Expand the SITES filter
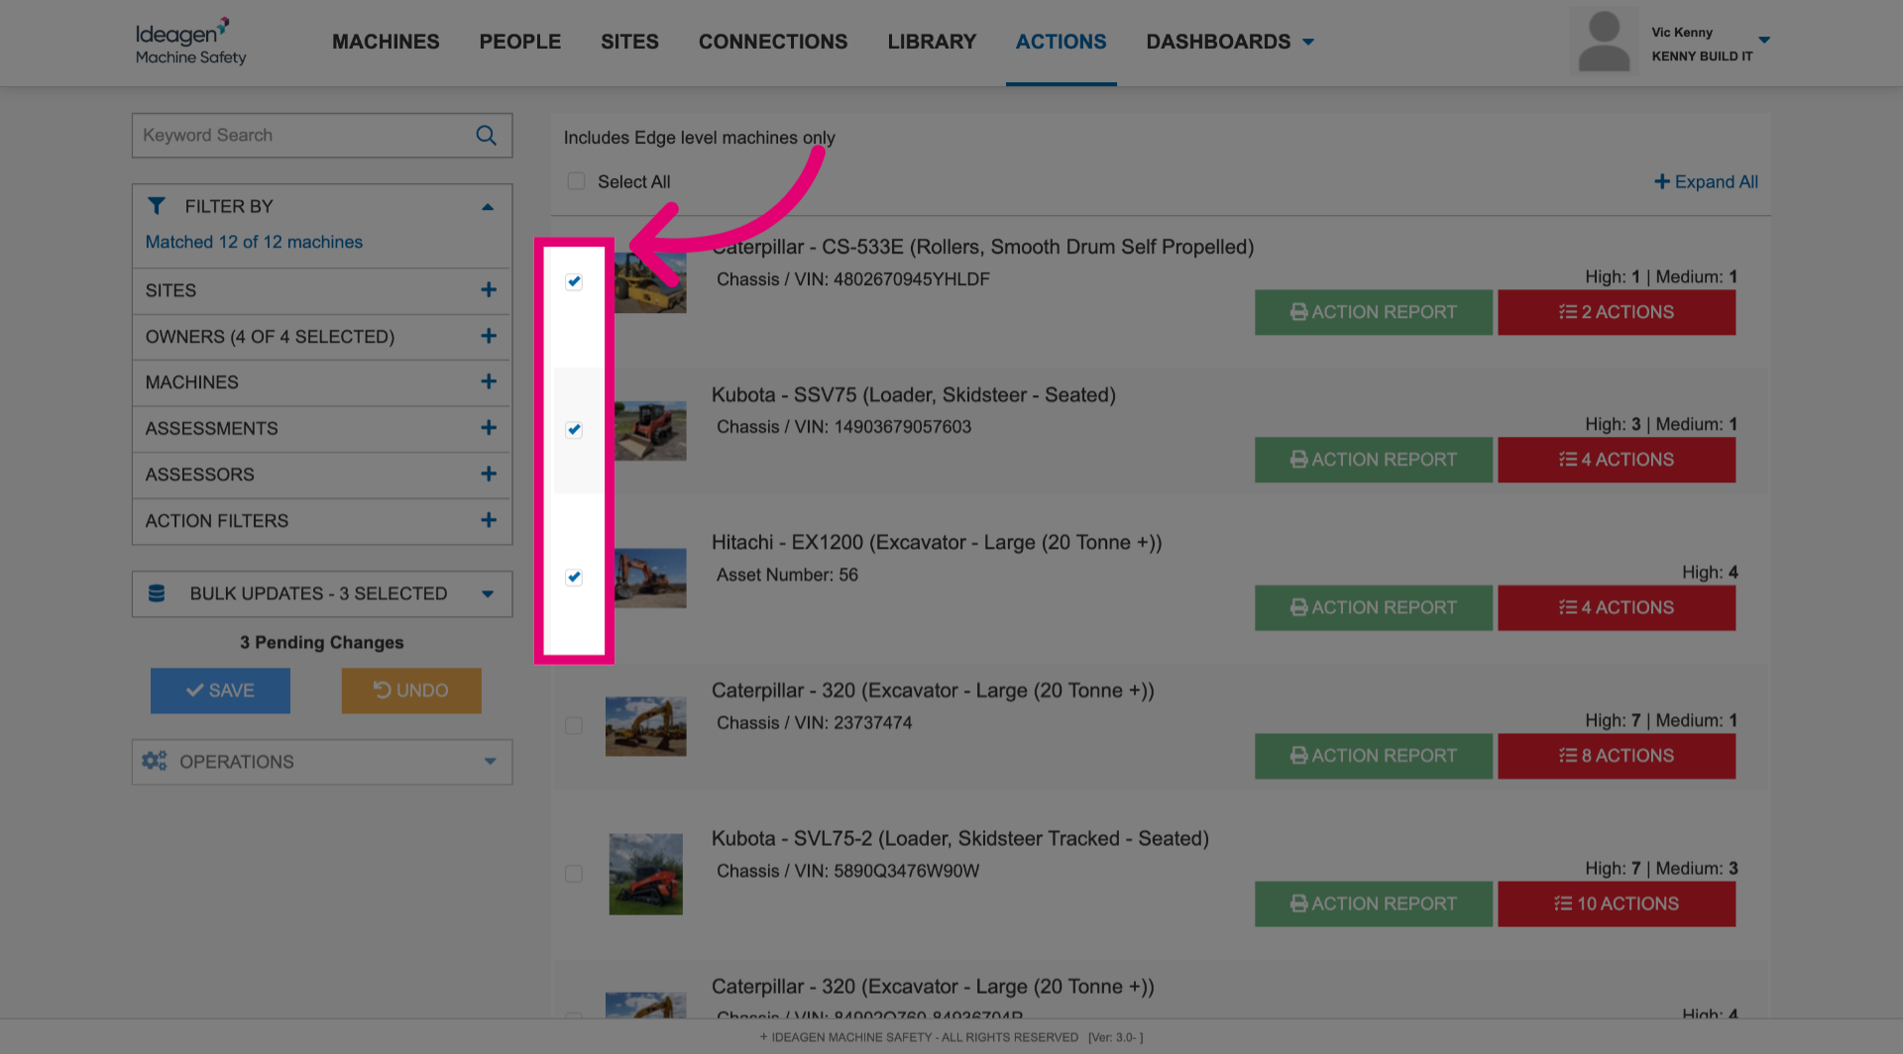This screenshot has width=1903, height=1054. [x=322, y=290]
